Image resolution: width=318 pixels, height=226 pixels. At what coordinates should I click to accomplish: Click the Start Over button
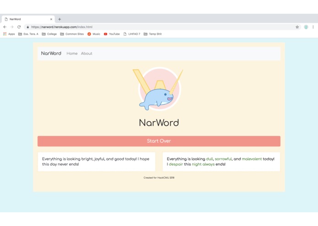159,141
